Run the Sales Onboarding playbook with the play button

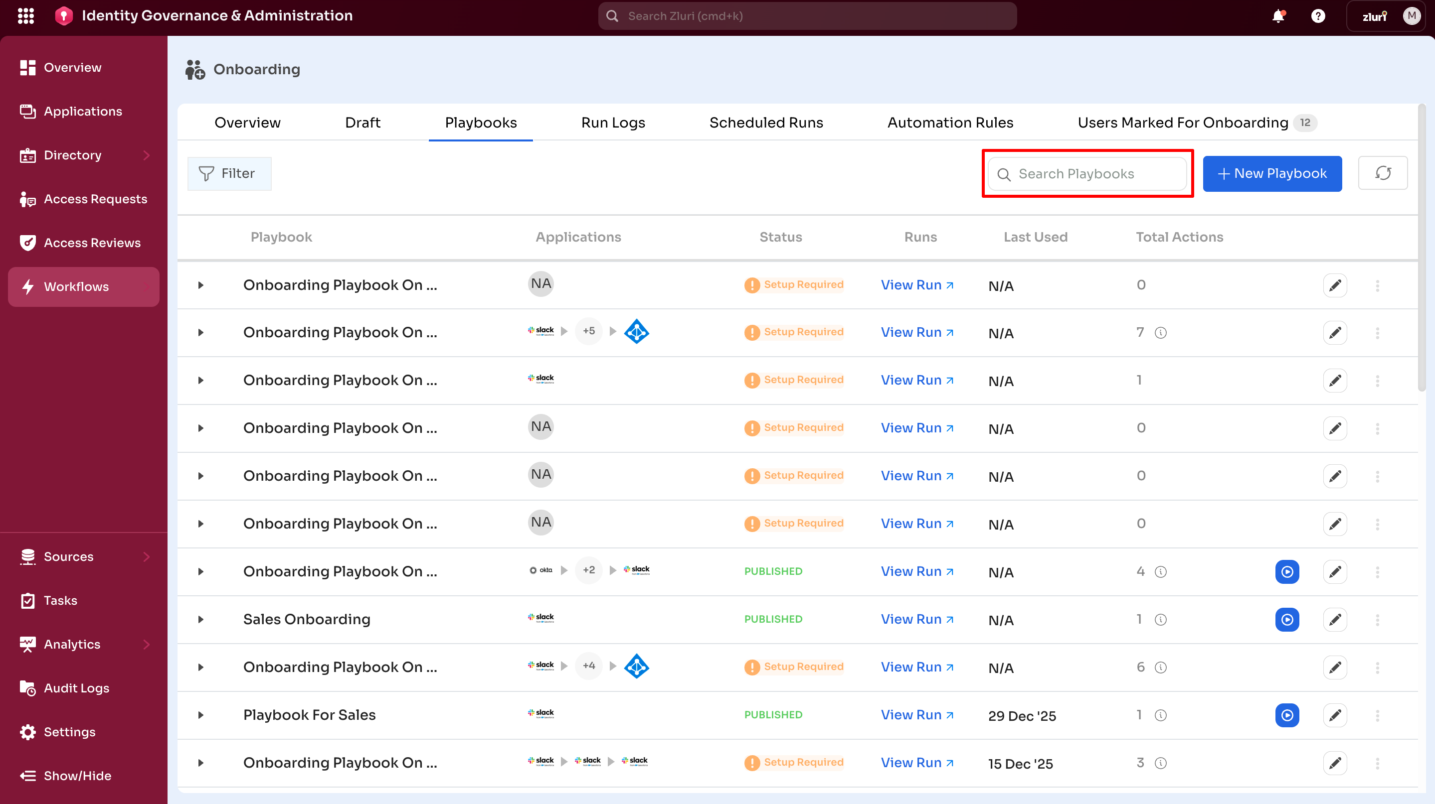[x=1287, y=619]
